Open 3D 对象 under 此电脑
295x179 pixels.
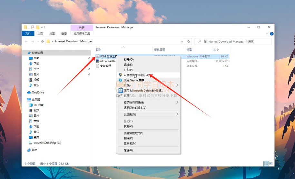[36, 105]
